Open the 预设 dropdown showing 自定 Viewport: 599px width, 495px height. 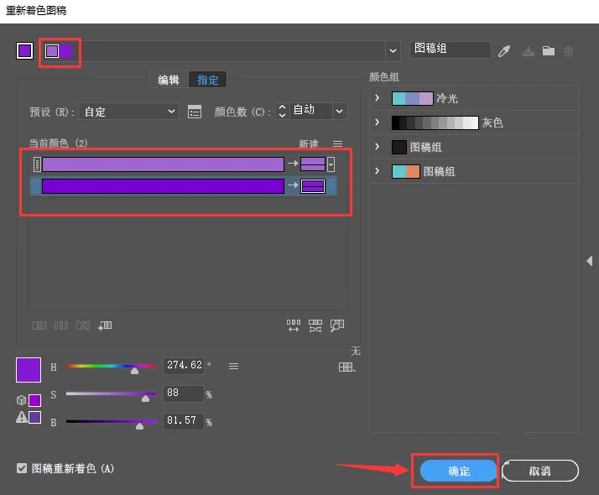tap(128, 111)
